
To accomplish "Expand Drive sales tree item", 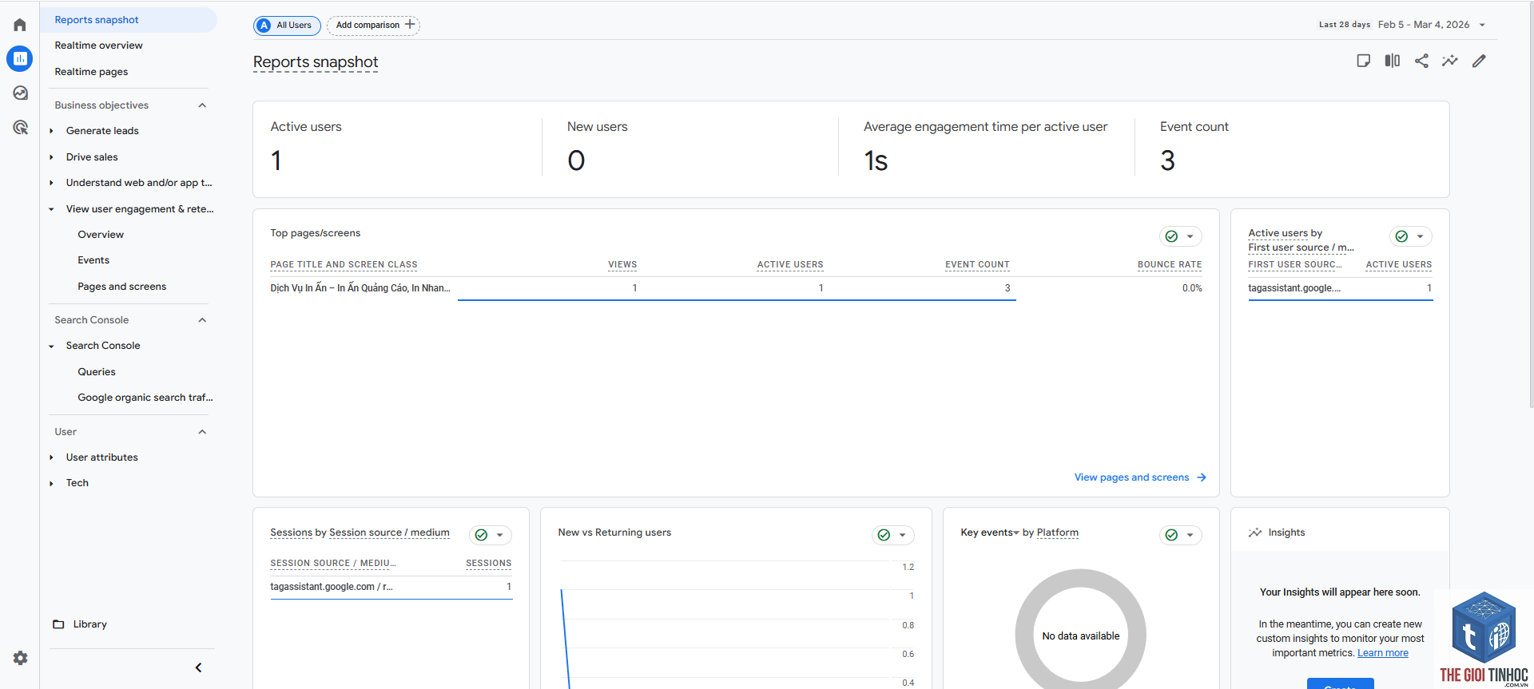I will pos(51,157).
